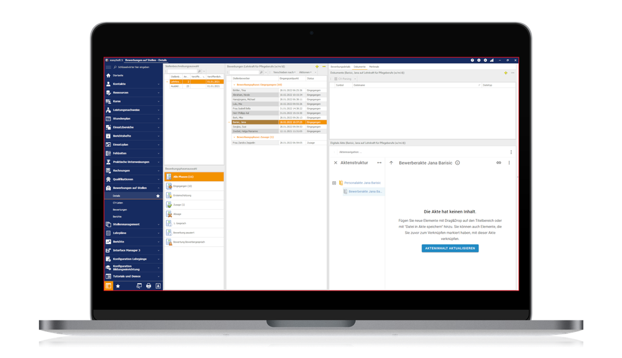Expand the Stellenmanagement chevron
The width and height of the screenshot is (622, 358).
[159, 225]
